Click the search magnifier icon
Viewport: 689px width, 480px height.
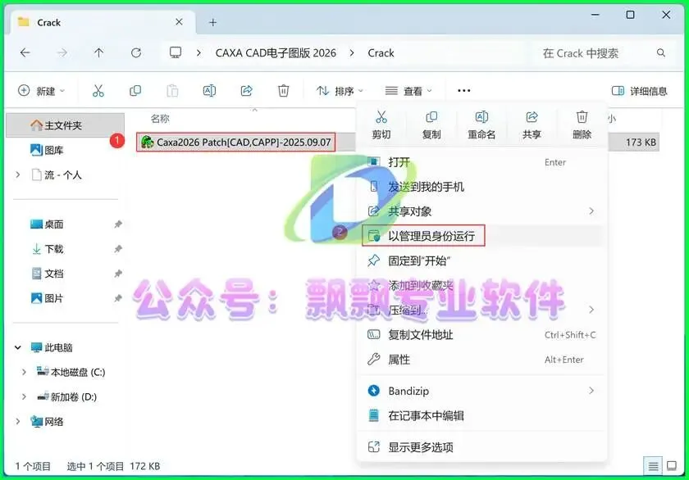[x=661, y=53]
